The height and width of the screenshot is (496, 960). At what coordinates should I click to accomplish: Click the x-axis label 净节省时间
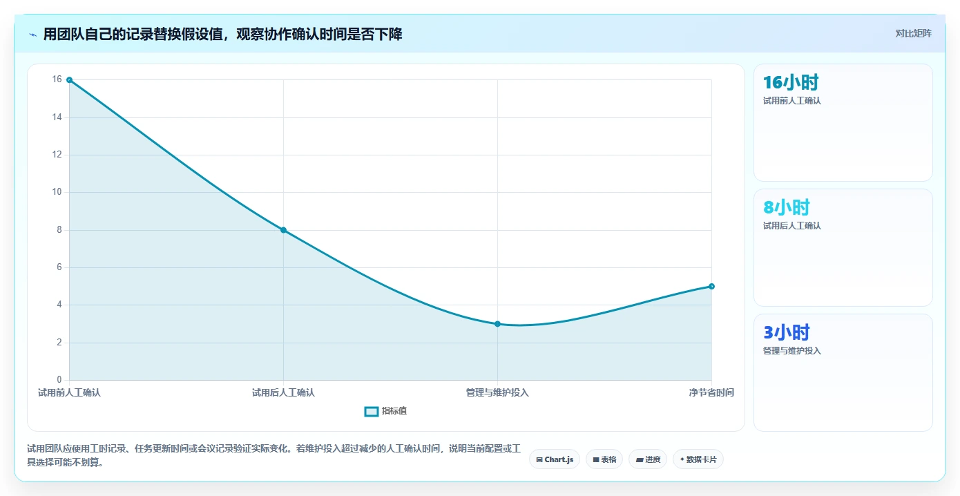tap(711, 392)
